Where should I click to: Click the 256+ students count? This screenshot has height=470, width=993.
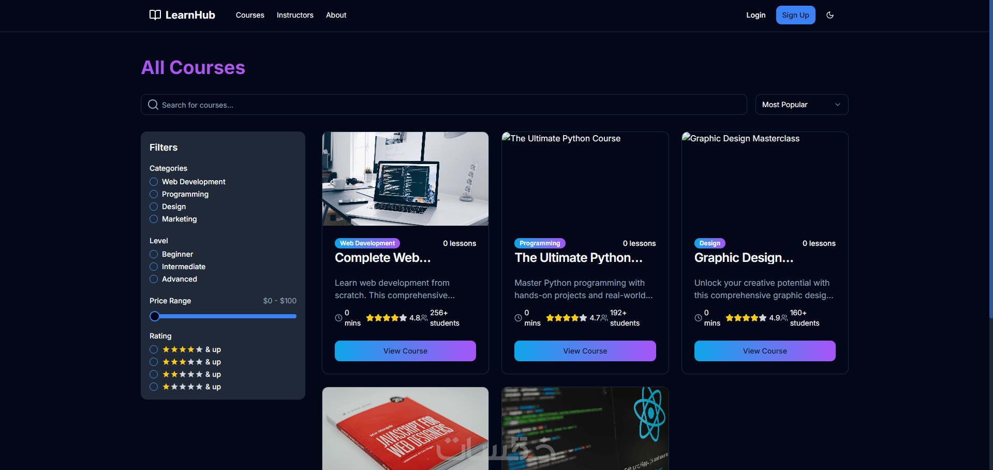[444, 318]
